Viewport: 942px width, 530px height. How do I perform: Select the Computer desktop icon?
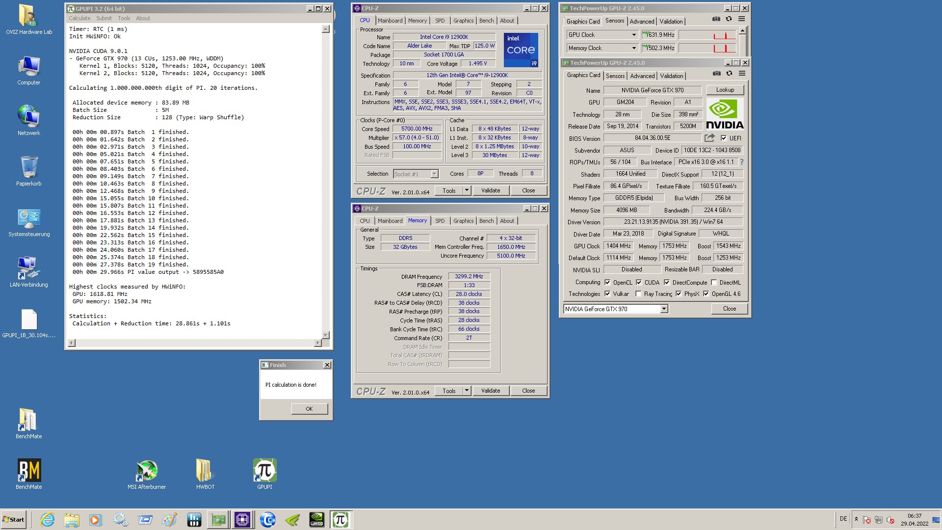(28, 71)
